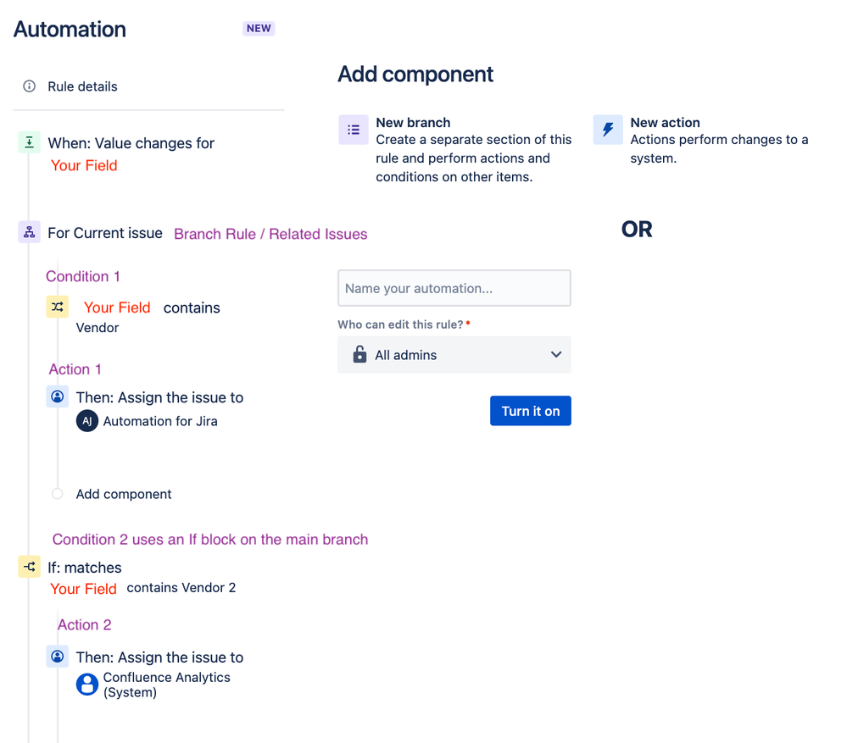
Task: Open the All admins dropdown
Action: [x=454, y=354]
